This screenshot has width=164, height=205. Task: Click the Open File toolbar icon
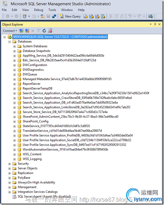tap(43, 16)
